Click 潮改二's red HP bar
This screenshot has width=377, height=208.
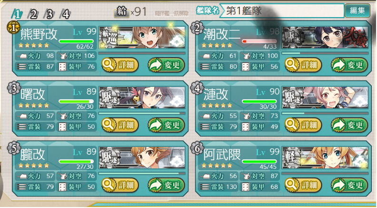(259, 41)
